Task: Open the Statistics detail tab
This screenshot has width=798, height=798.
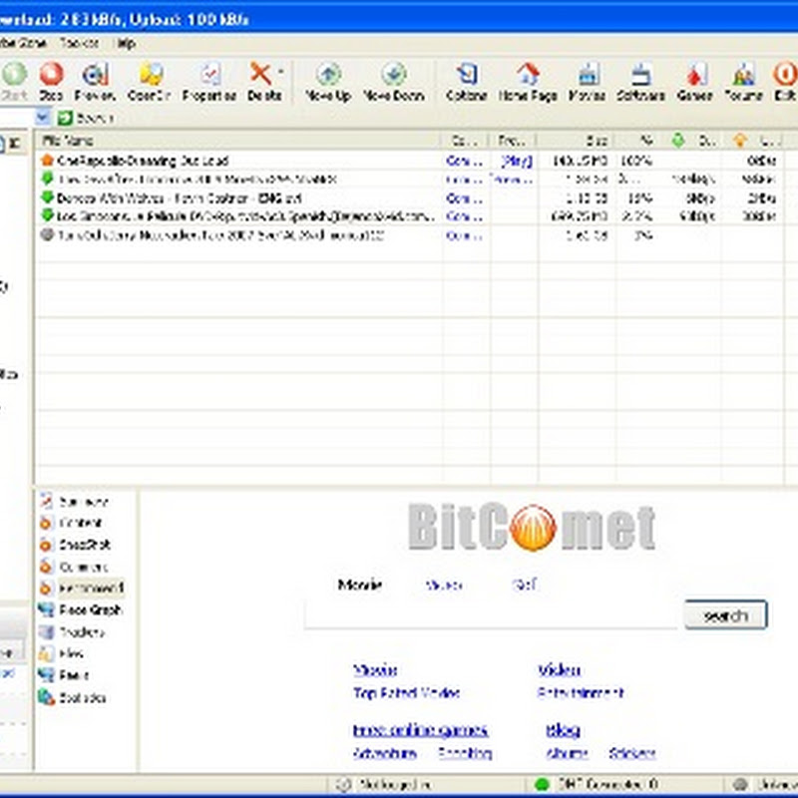Action: [x=83, y=697]
